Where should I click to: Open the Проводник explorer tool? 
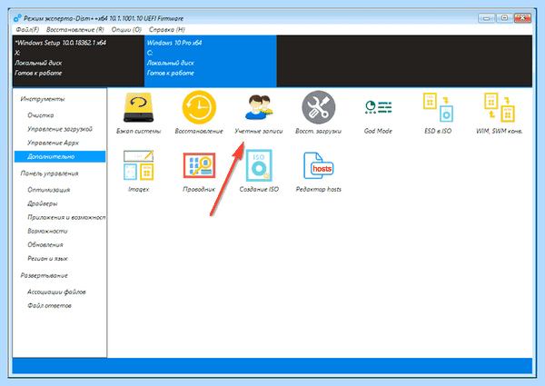click(x=199, y=171)
